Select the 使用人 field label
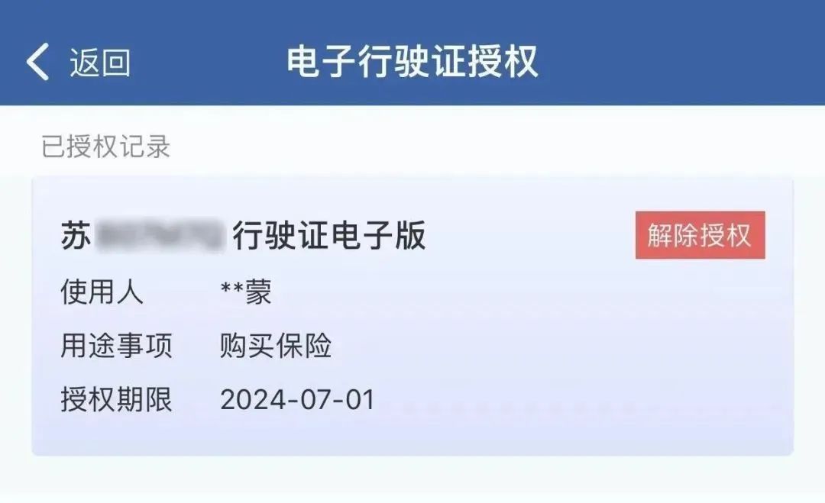Image resolution: width=825 pixels, height=503 pixels. pyautogui.click(x=102, y=291)
